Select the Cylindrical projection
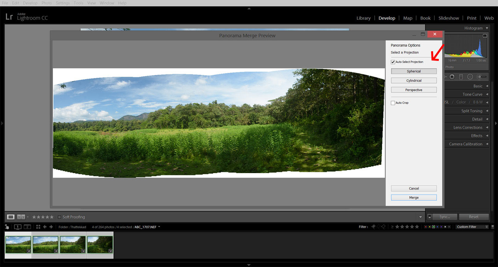Viewport: 498px width, 267px height. (x=414, y=80)
